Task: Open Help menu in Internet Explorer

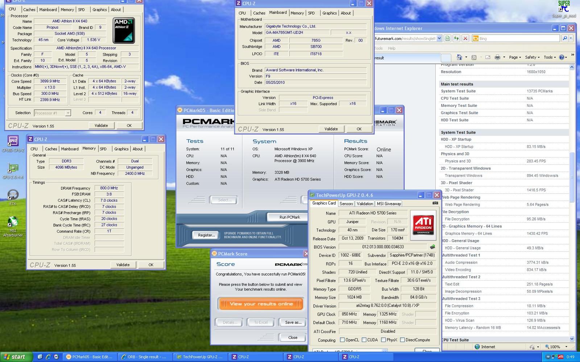Action: [391, 48]
